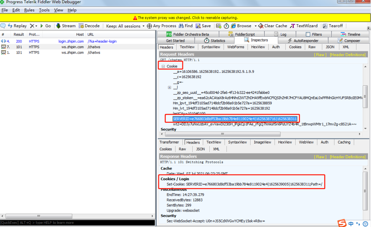Open the File menu

pos(5,10)
